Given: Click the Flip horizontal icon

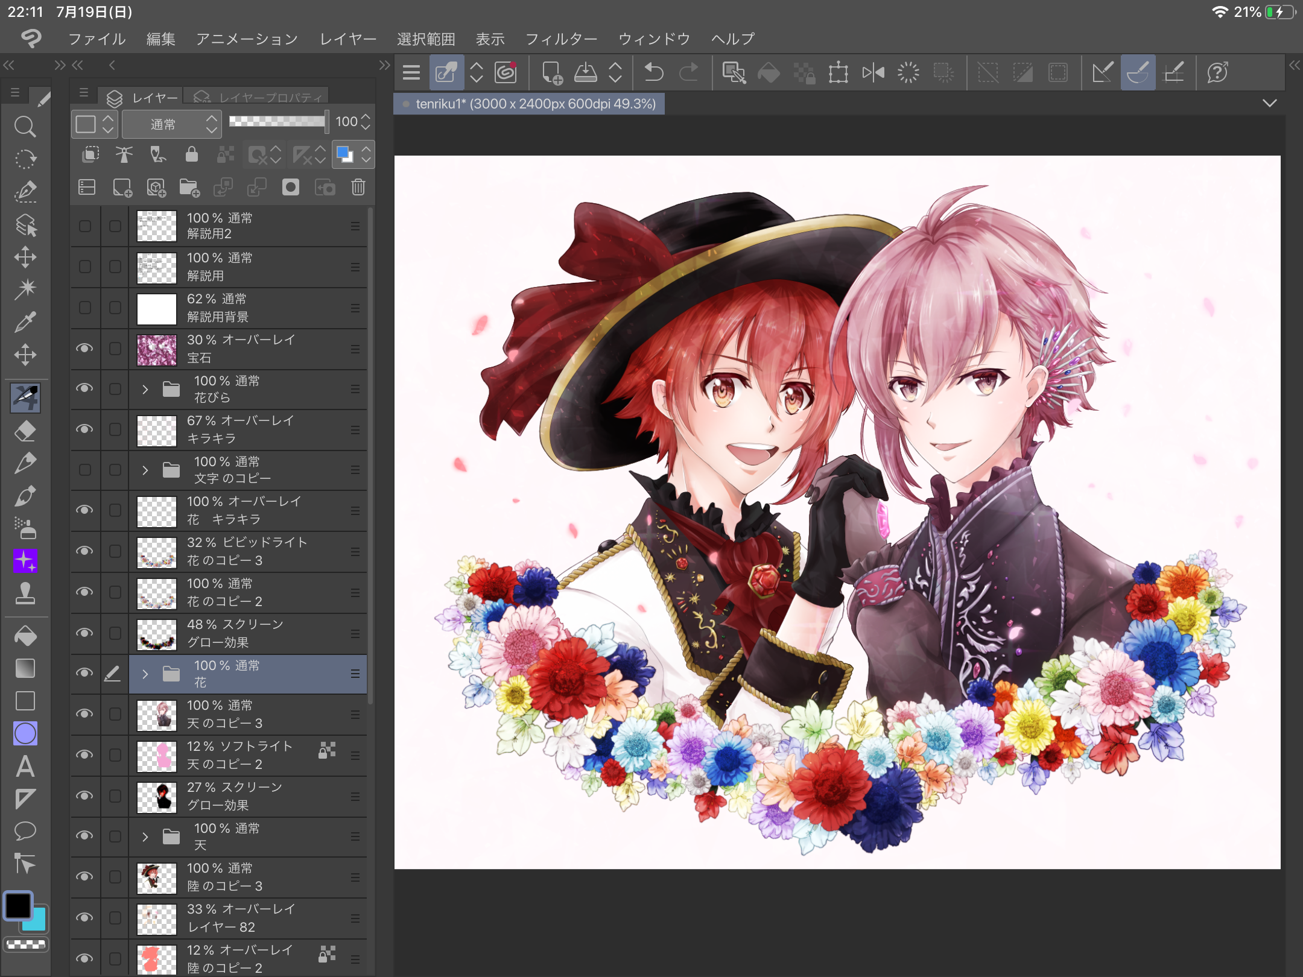Looking at the screenshot, I should click(873, 72).
